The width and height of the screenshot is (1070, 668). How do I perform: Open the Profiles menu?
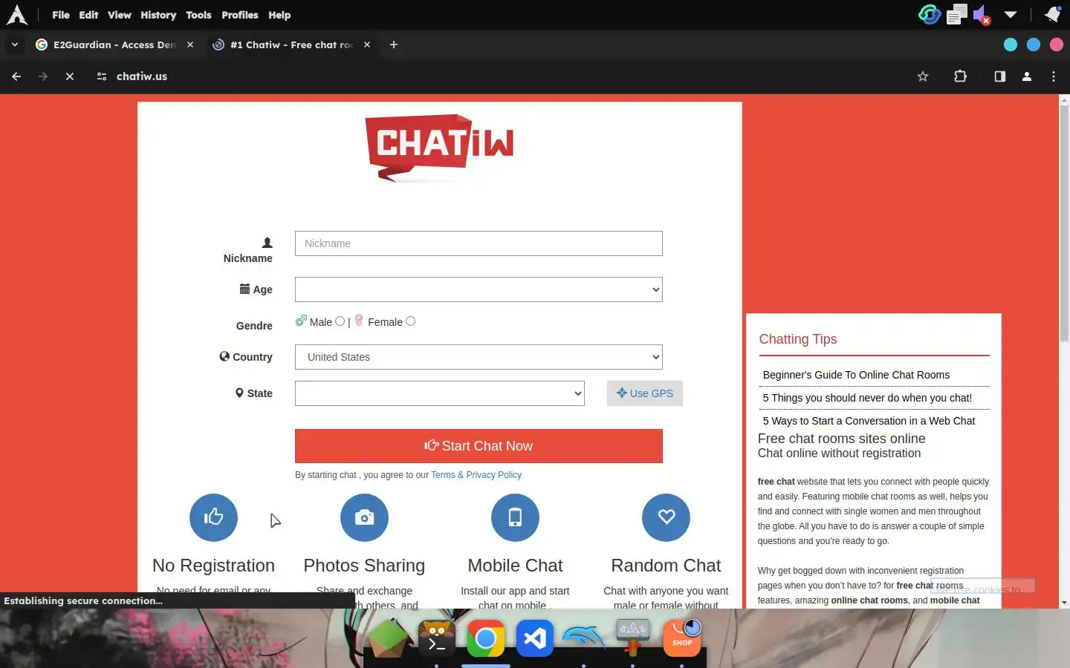[240, 15]
